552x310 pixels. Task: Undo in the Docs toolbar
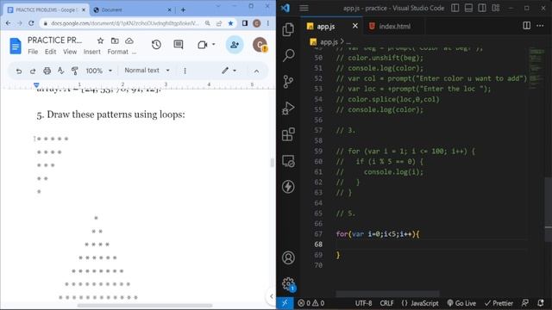[19, 71]
